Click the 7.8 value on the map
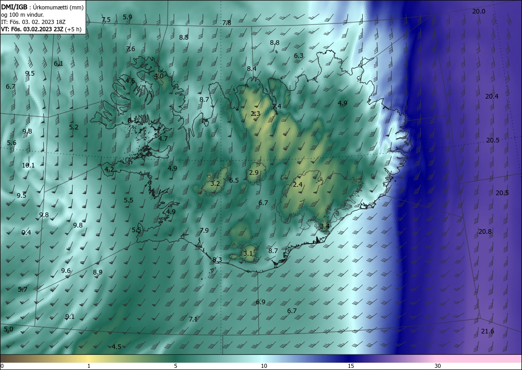 [x=227, y=22]
